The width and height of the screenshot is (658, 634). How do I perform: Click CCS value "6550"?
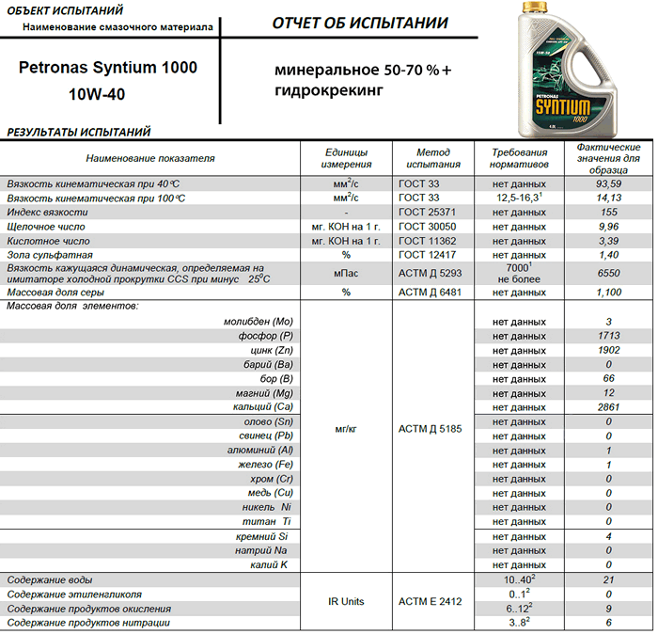(609, 274)
